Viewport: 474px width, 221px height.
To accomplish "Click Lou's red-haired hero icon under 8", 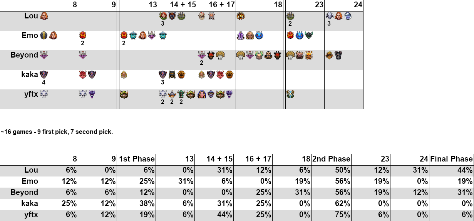I will click(44, 16).
